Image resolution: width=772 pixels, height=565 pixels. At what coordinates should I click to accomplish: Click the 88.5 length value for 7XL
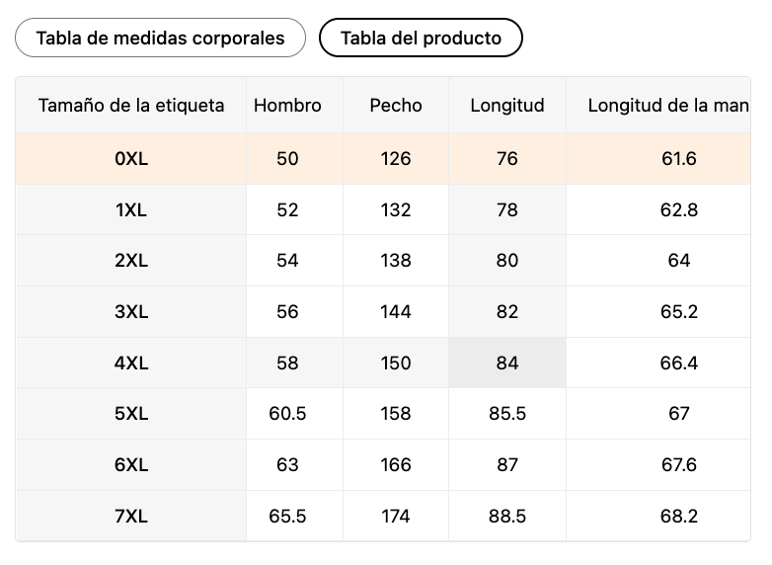pos(507,517)
